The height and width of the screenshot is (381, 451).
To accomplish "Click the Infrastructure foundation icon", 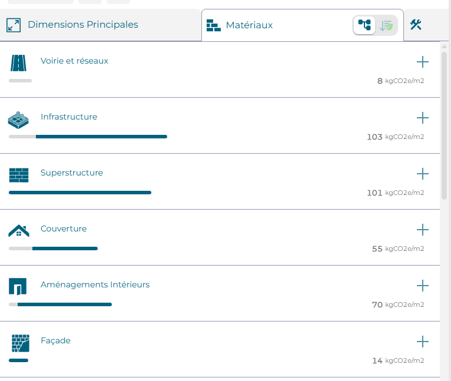I will coord(18,120).
